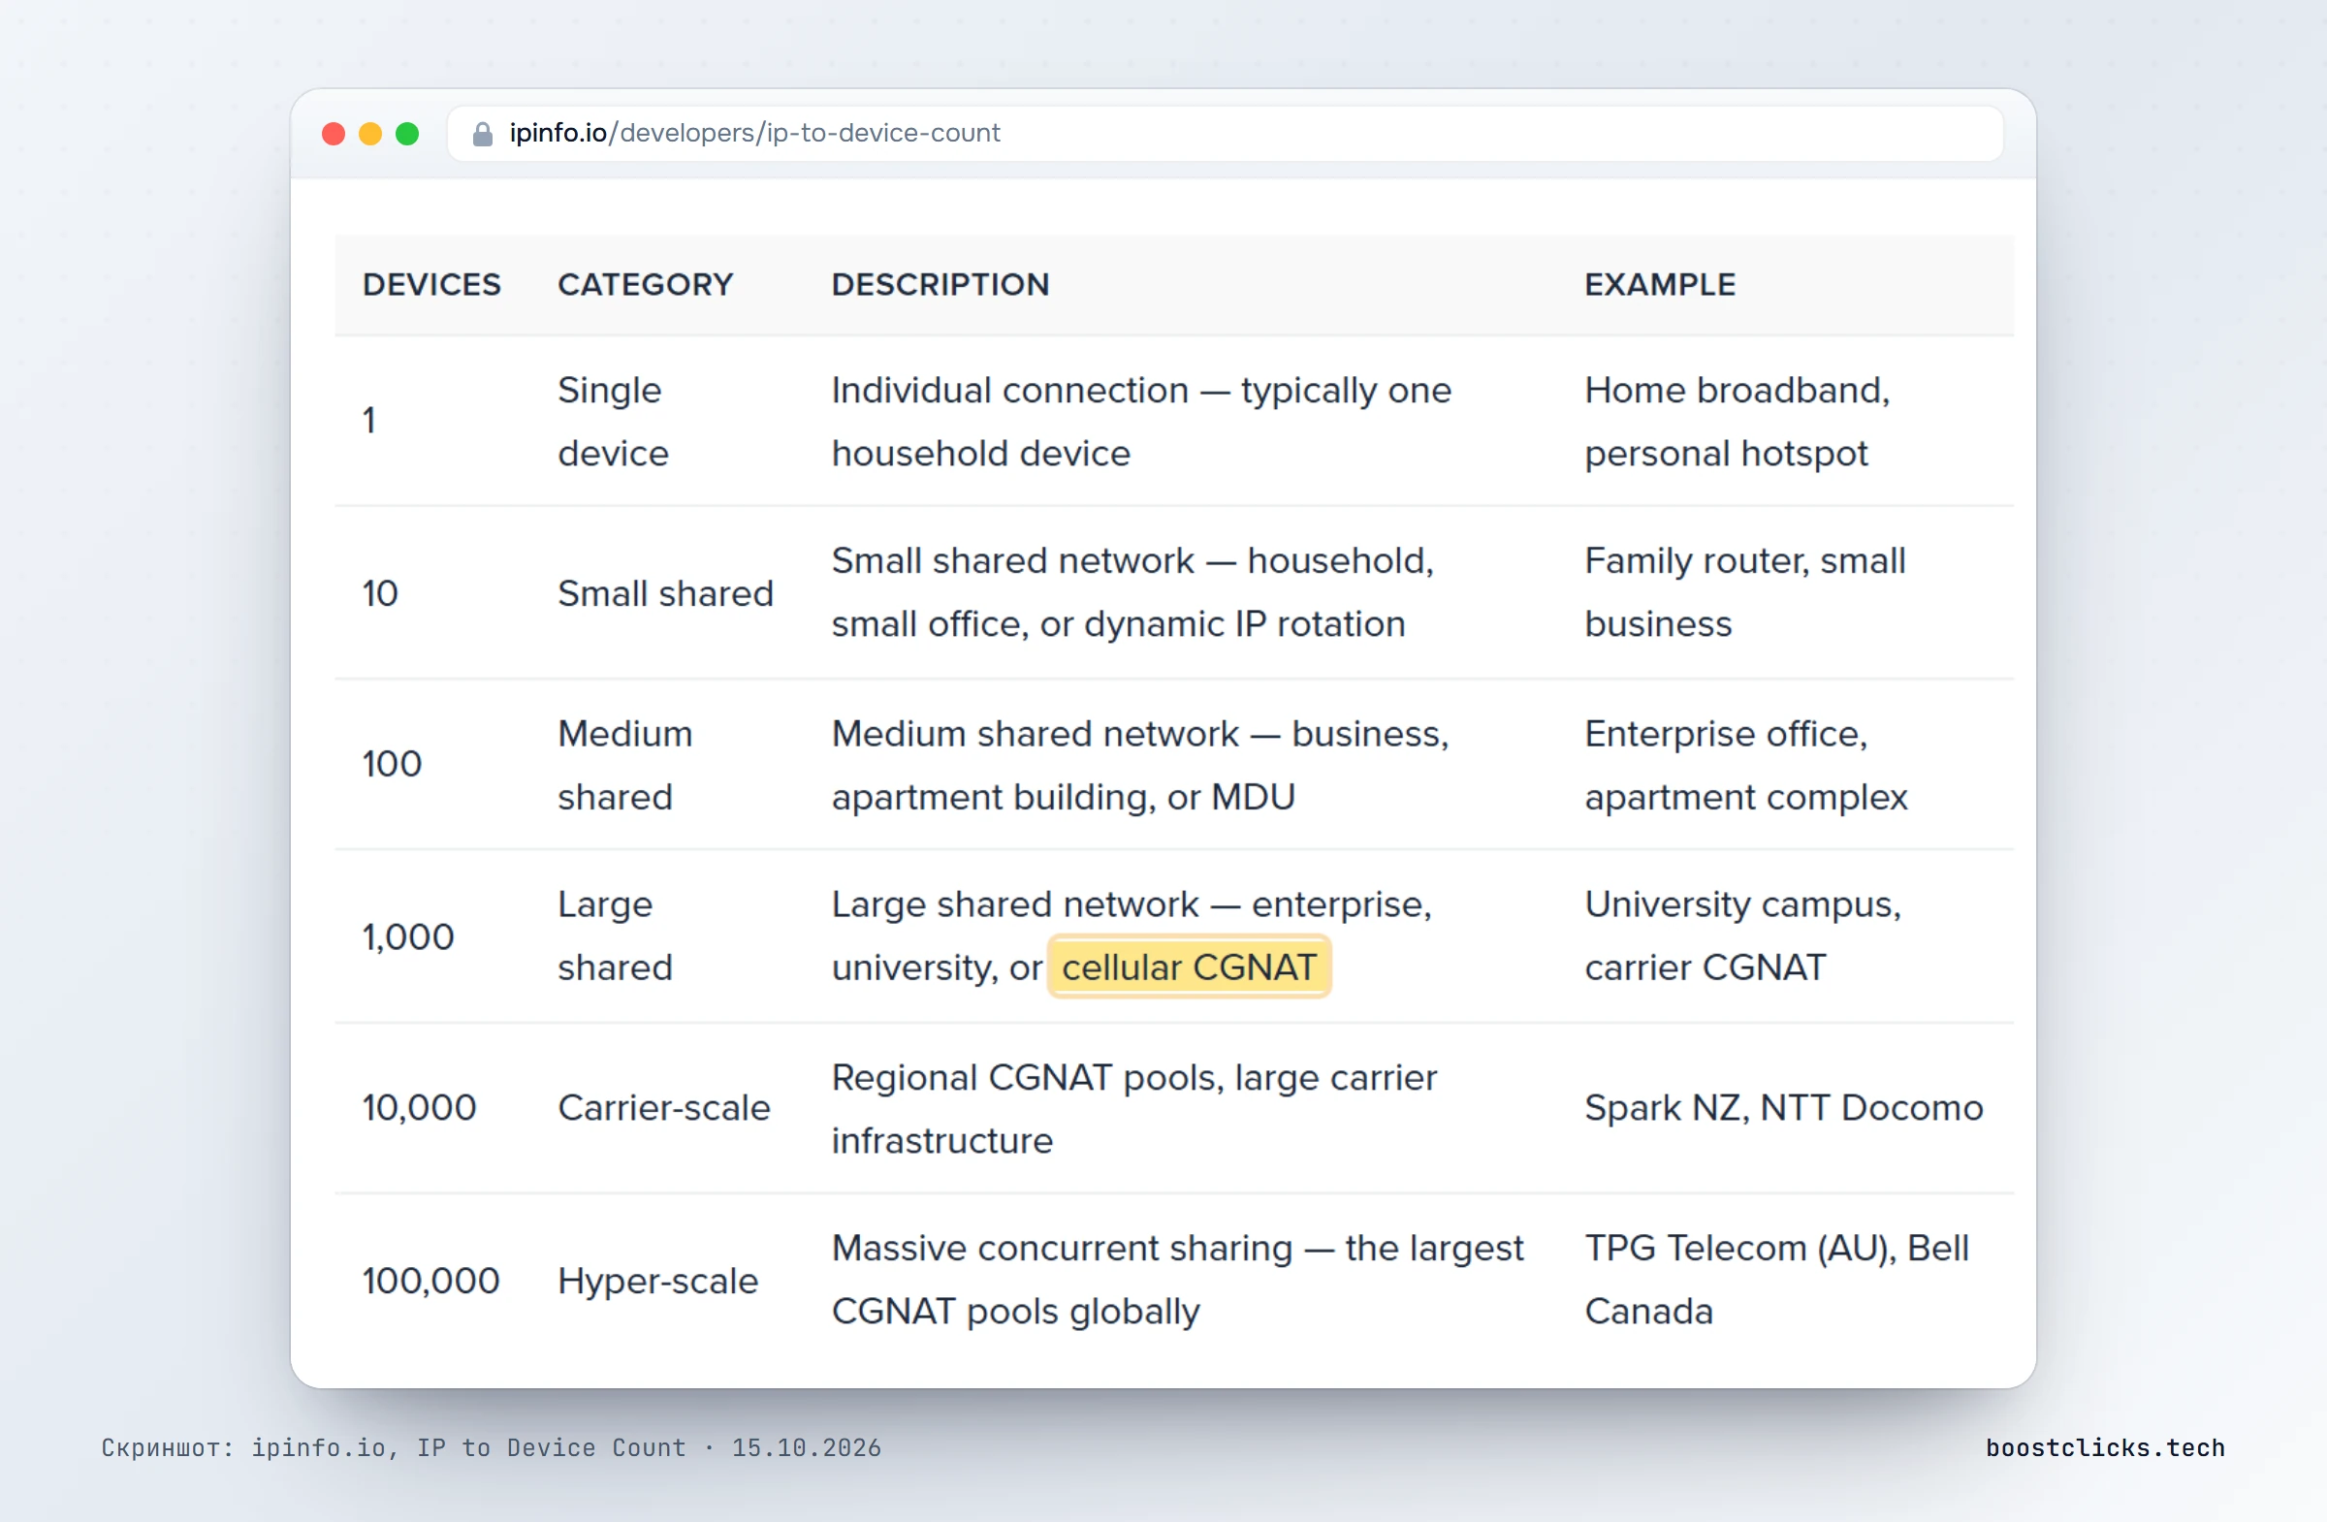2327x1522 pixels.
Task: Click the Enterprise office, apartment complex example
Action: pos(1746,765)
